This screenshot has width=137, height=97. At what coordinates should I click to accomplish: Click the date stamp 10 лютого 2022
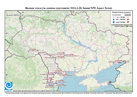pos(15,15)
